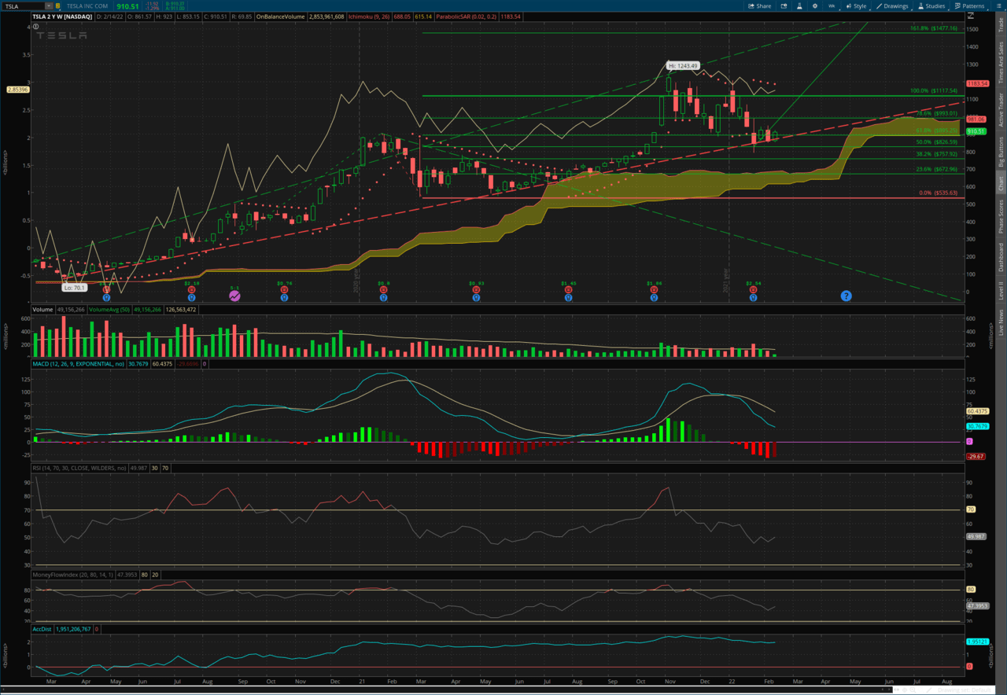Viewport: 1007px width, 695px height.
Task: Click the 23.6% ($672.96) Fibonacci label
Action: pos(936,169)
